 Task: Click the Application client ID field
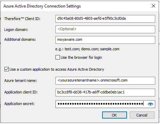pyautogui.click(x=105, y=92)
